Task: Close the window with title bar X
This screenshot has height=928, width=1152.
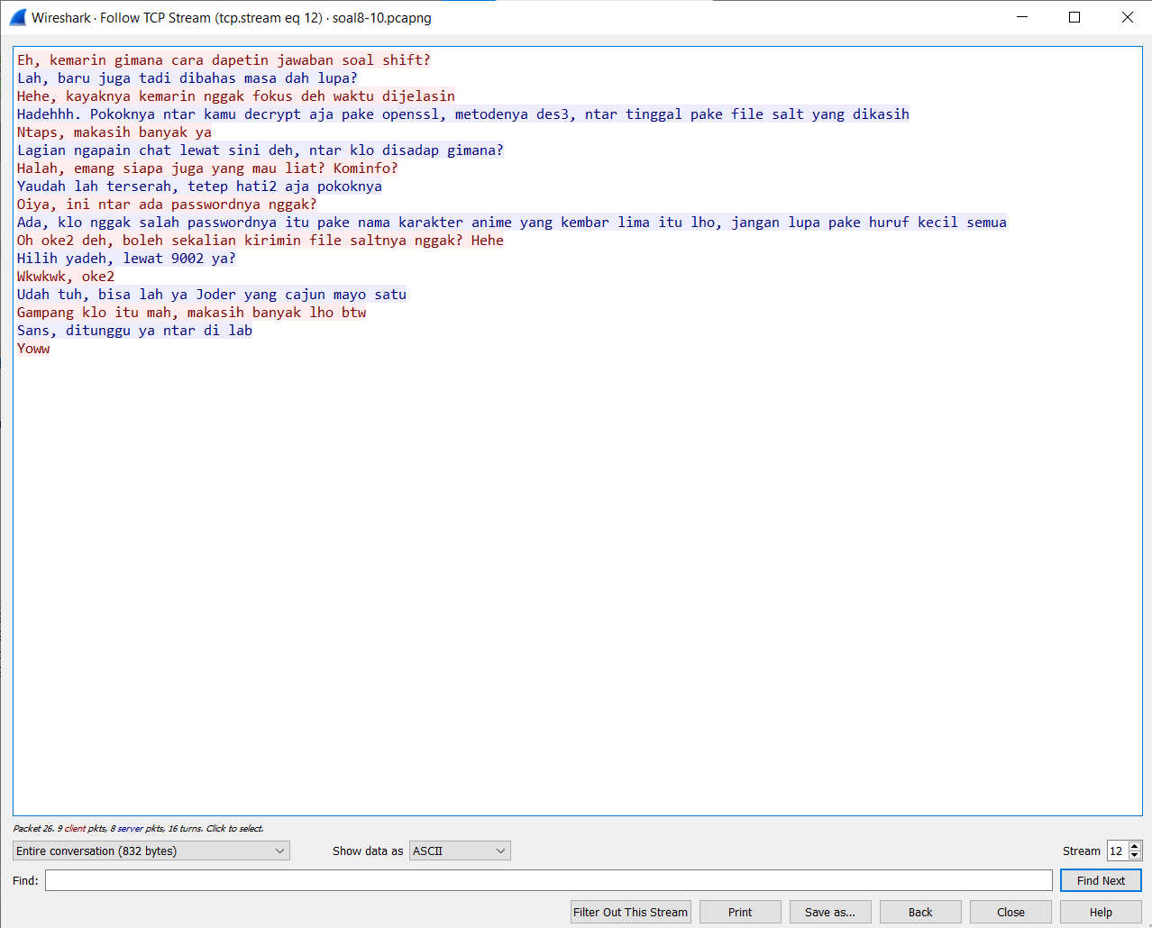Action: pyautogui.click(x=1127, y=17)
